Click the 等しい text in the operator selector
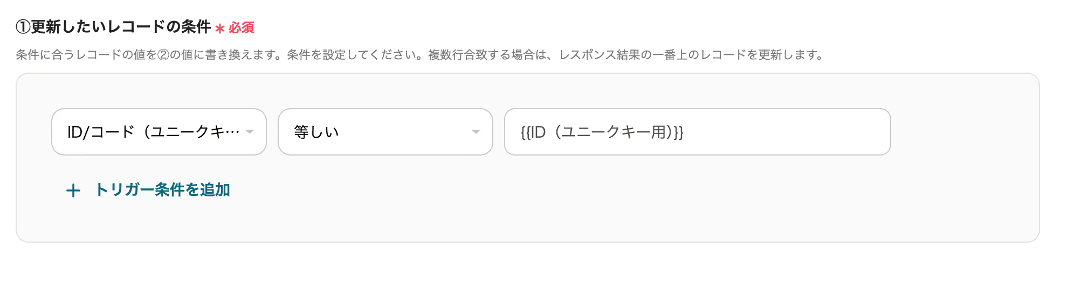Image resolution: width=1075 pixels, height=297 pixels. click(x=316, y=132)
